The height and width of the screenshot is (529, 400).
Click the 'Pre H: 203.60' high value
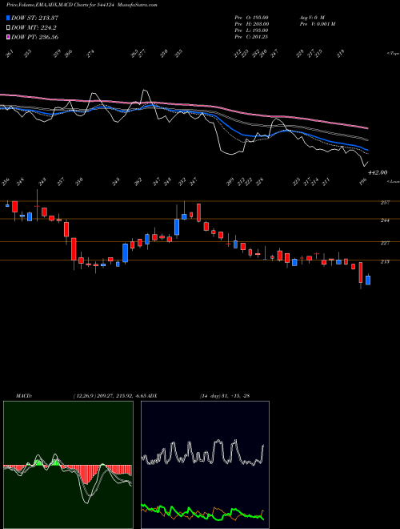[251, 24]
